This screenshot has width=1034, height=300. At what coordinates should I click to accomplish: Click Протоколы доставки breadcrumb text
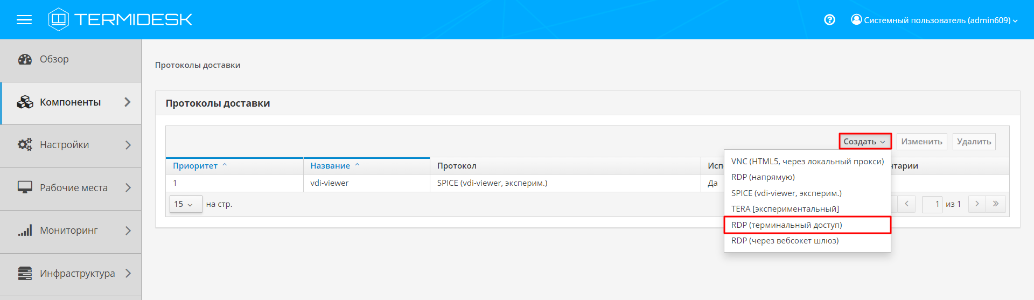click(198, 65)
